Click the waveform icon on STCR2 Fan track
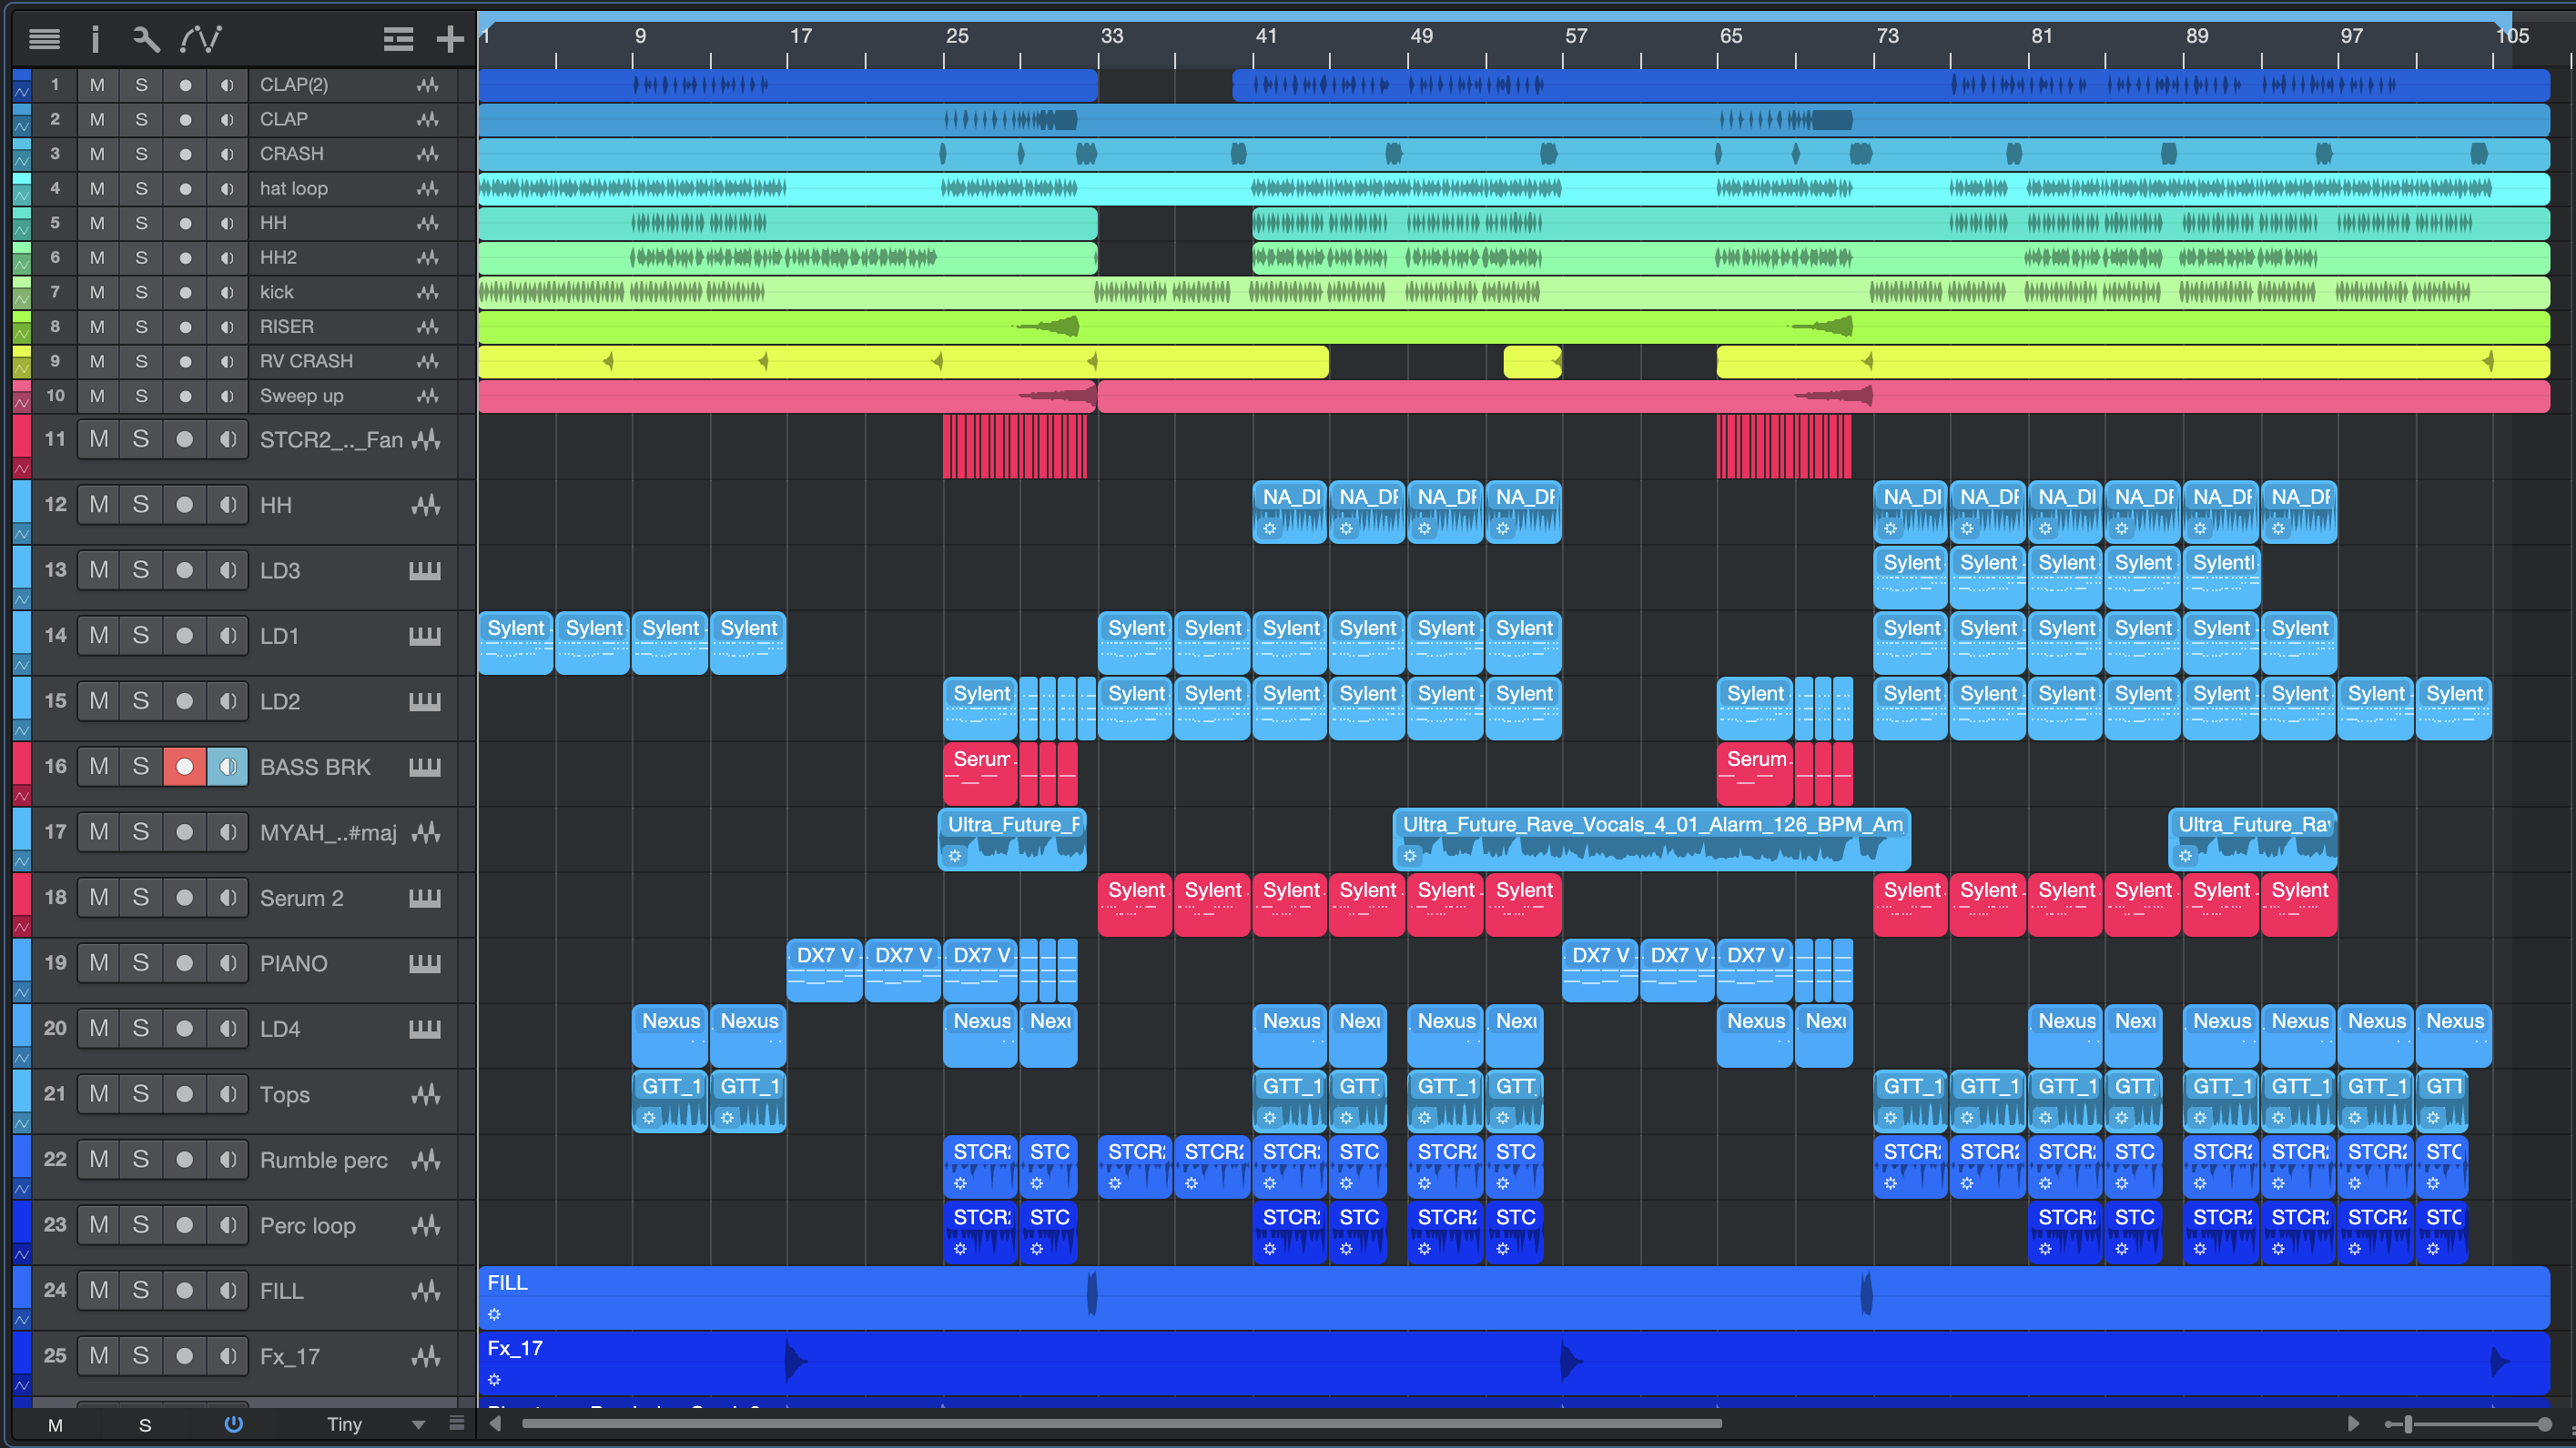This screenshot has width=2576, height=1448. coord(427,439)
